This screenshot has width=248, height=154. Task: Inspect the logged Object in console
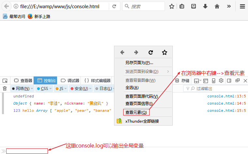[x=20, y=103]
